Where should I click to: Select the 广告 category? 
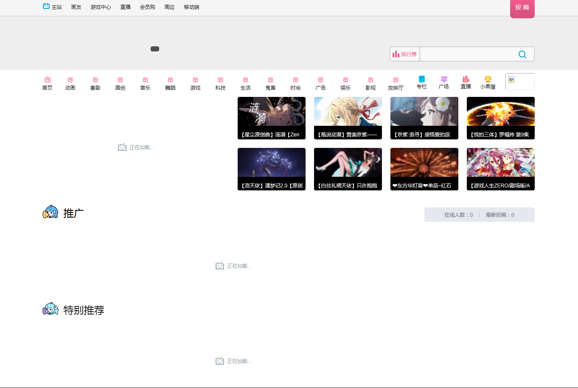[321, 84]
